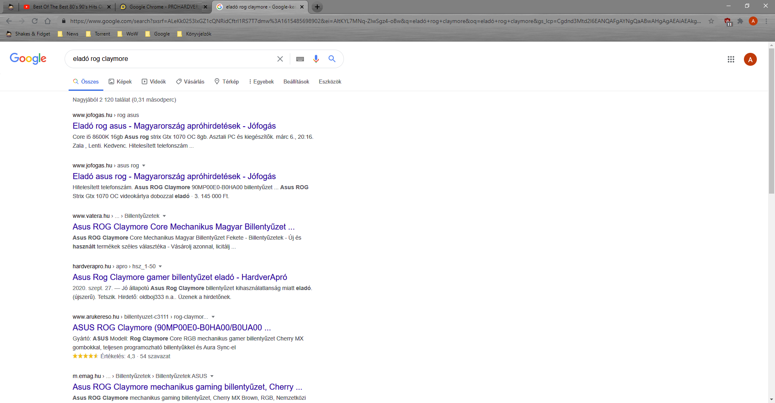
Task: Start voice search with microphone icon
Action: (x=316, y=59)
